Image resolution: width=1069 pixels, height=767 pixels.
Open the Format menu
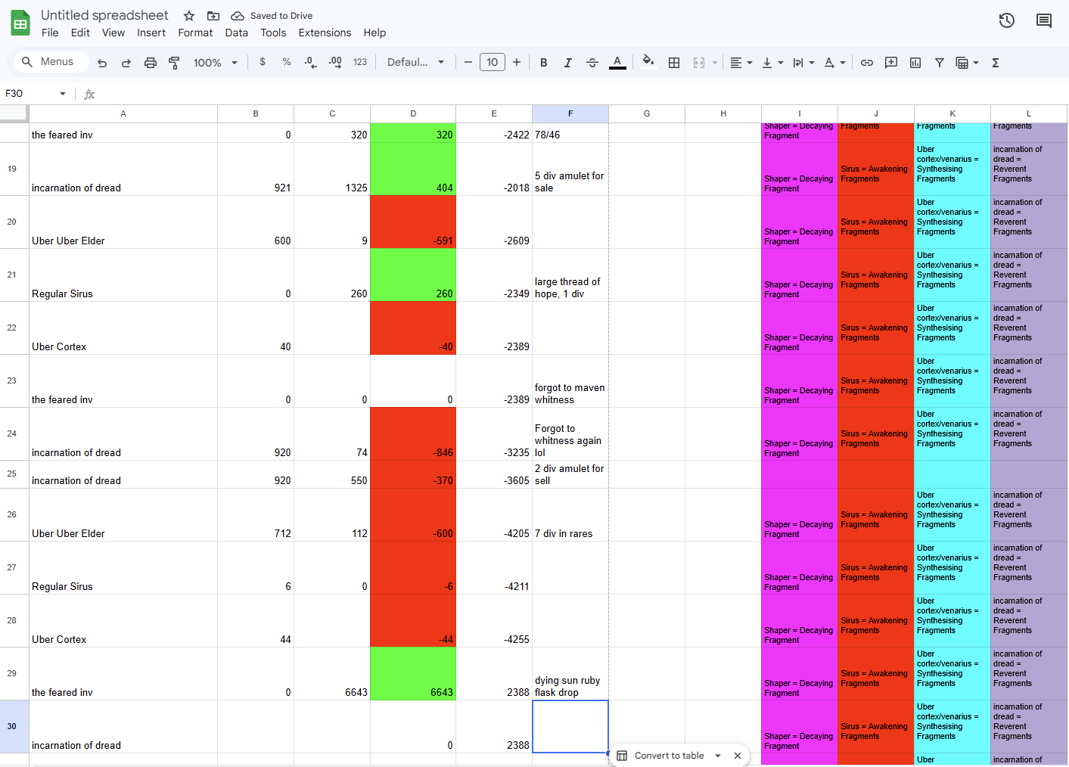click(x=195, y=33)
